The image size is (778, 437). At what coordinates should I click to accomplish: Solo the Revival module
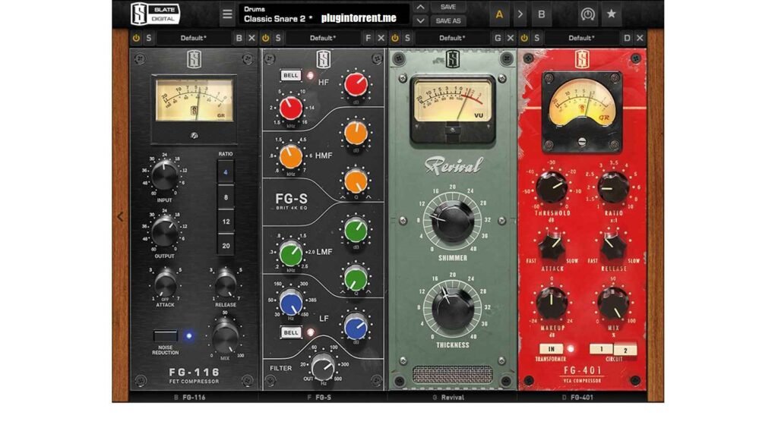407,38
